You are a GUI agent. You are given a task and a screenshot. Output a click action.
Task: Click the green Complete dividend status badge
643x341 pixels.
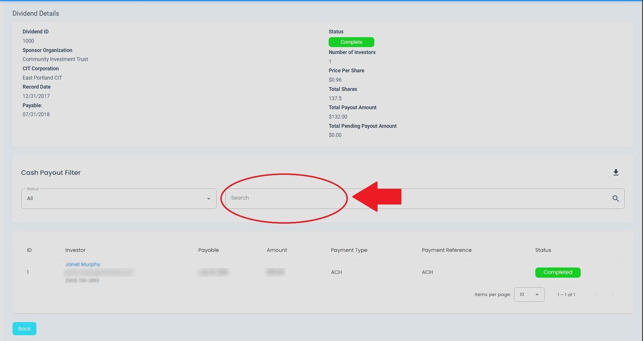point(351,42)
